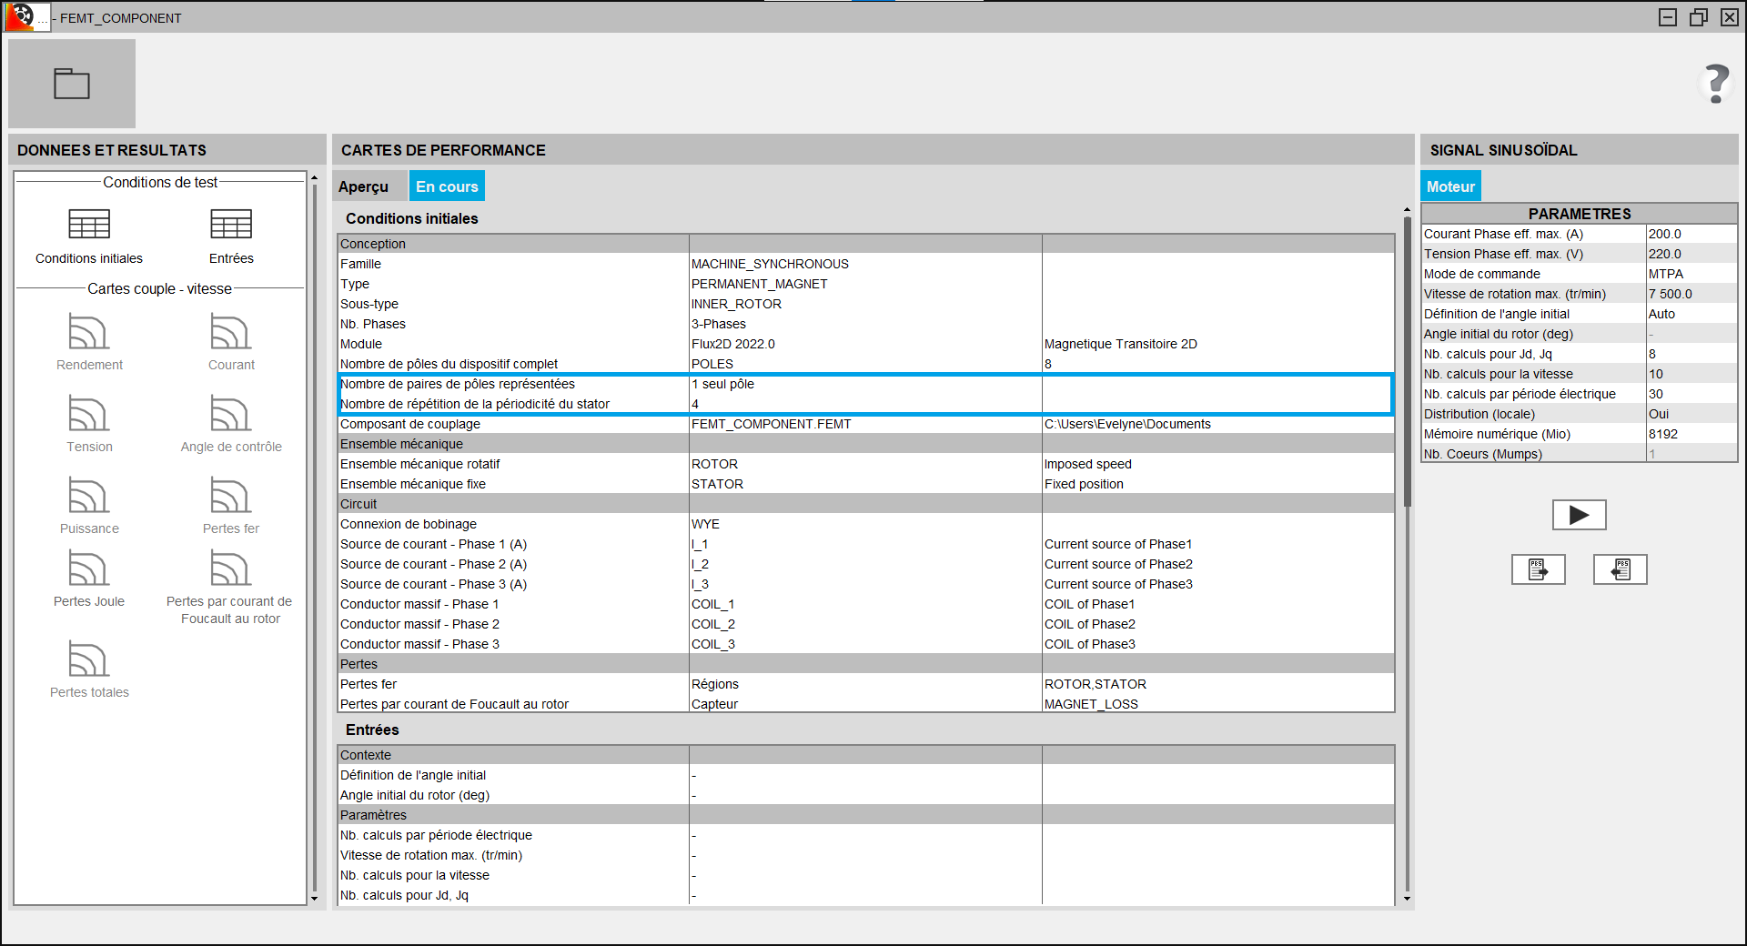Open the help question mark icon
The image size is (1747, 946).
(1716, 84)
